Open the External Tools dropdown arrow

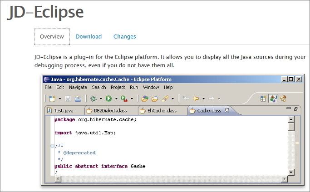click(132, 98)
